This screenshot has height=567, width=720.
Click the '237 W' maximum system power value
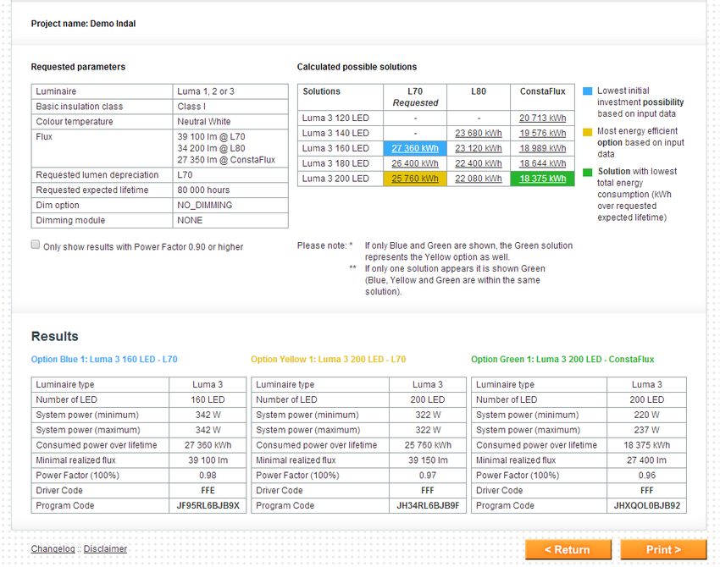[647, 430]
